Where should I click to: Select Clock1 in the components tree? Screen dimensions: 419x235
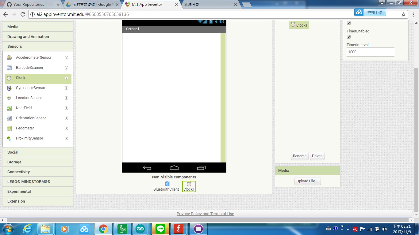tap(299, 25)
